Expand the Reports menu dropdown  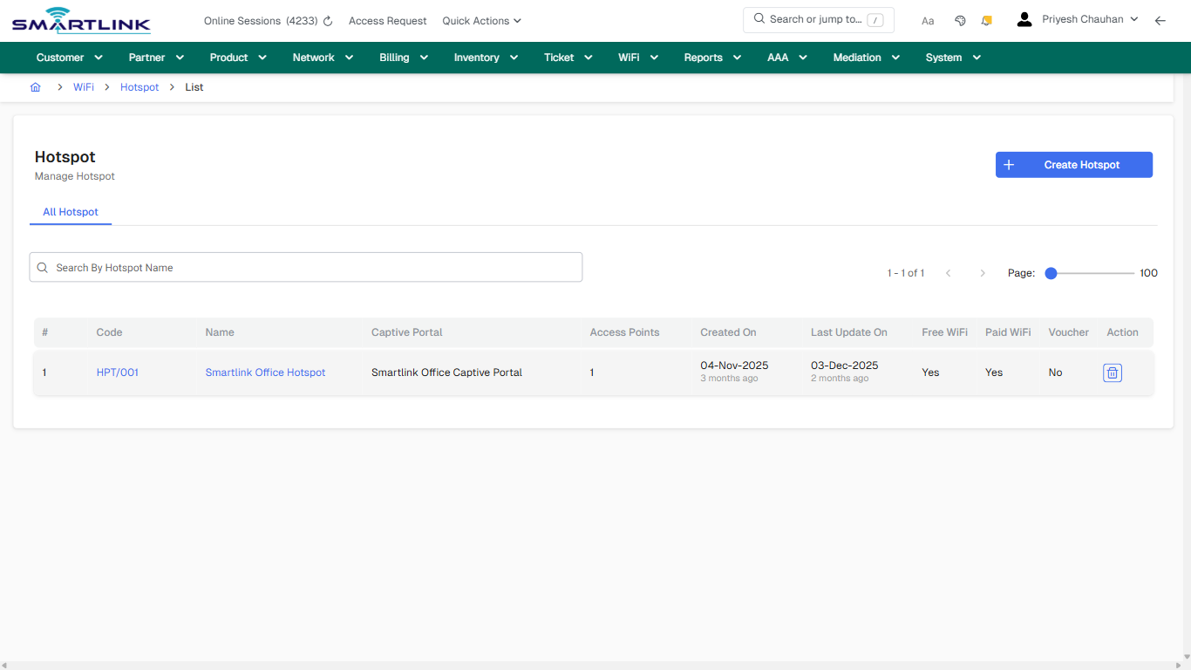click(711, 57)
